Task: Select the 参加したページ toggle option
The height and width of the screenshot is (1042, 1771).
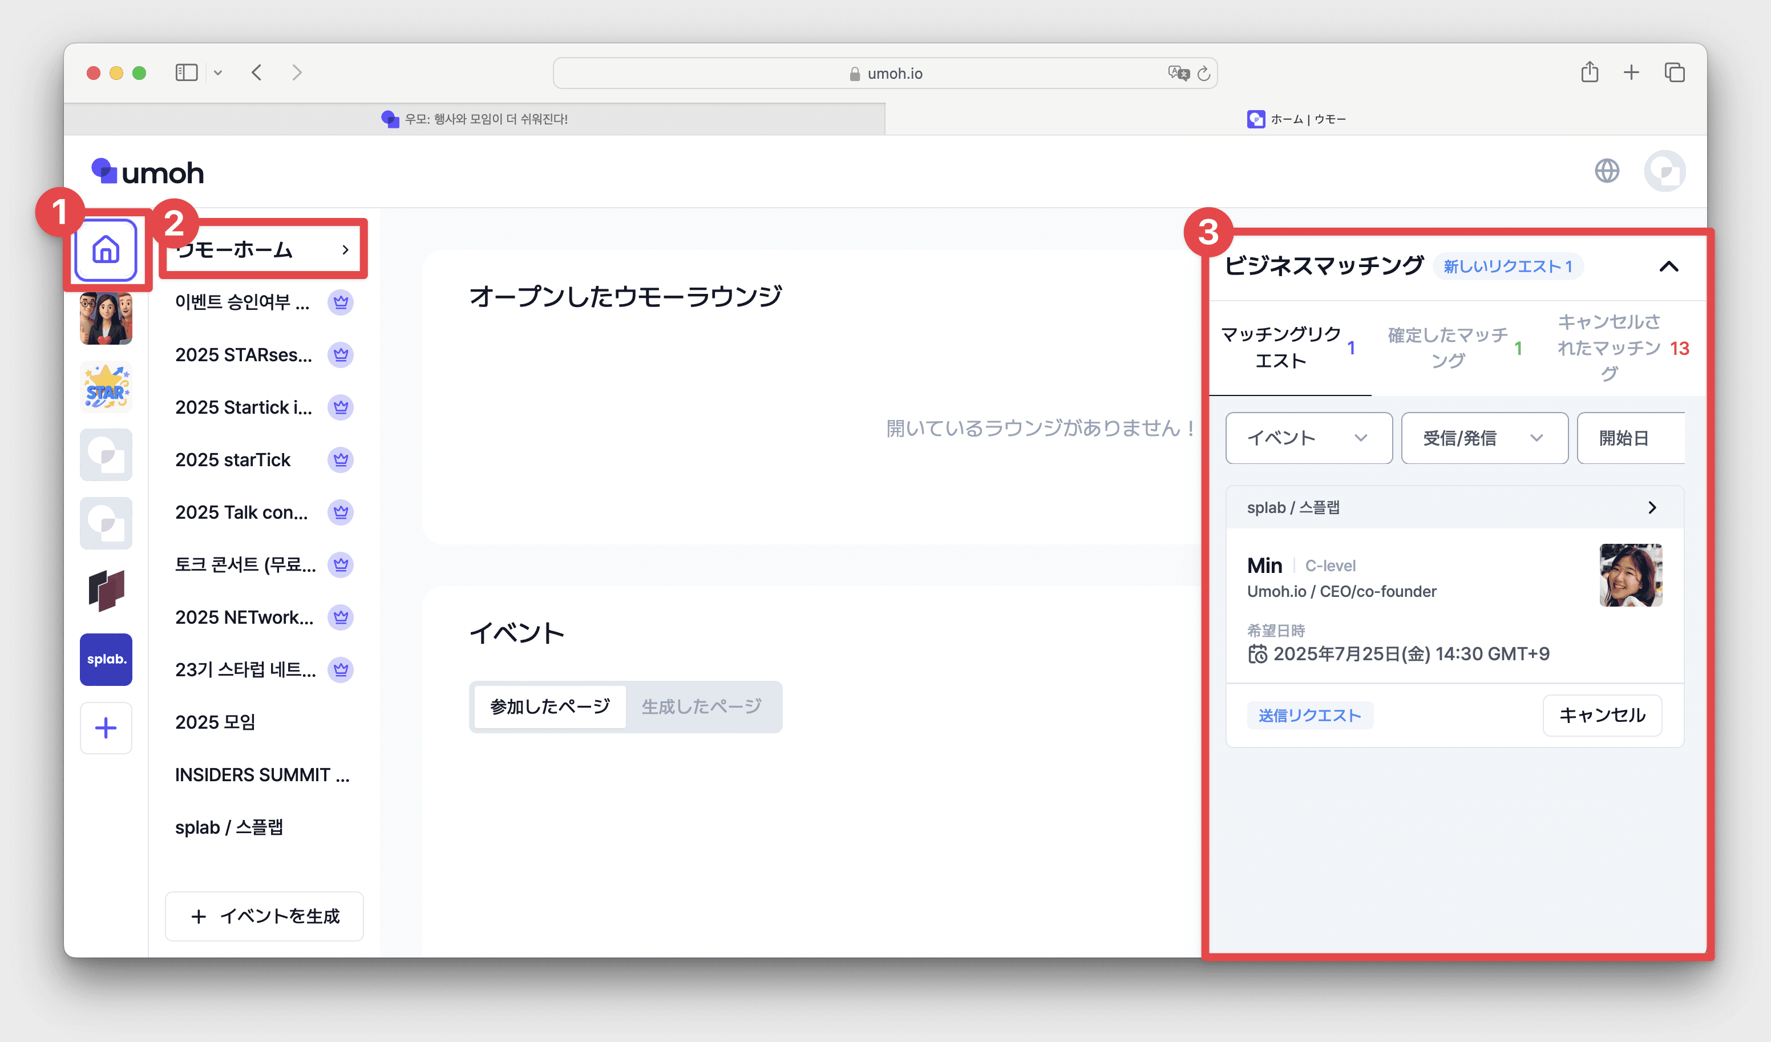Action: point(549,706)
